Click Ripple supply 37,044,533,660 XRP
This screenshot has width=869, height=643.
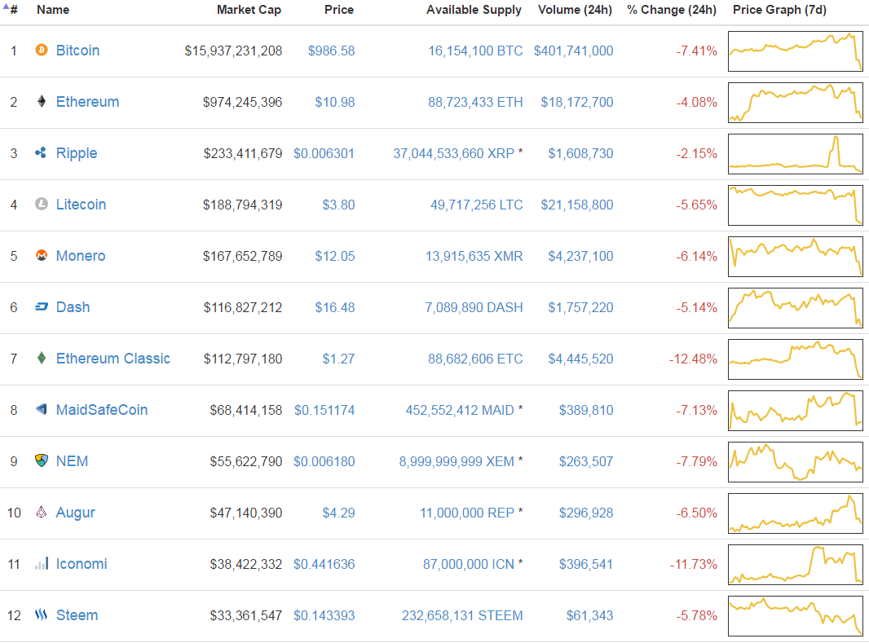[x=454, y=153]
